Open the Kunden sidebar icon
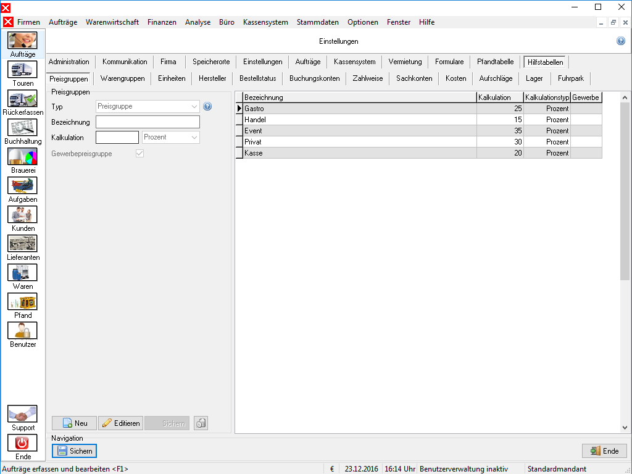 23,214
